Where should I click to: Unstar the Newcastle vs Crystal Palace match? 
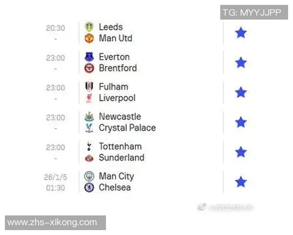(241, 122)
